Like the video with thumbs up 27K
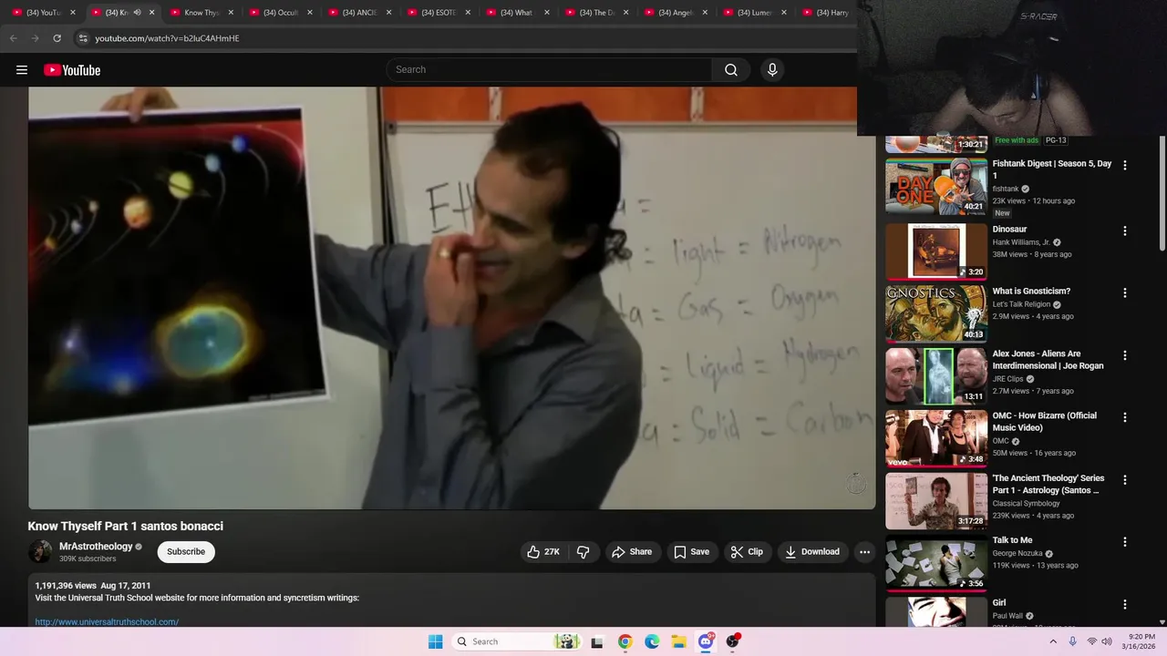 543,552
